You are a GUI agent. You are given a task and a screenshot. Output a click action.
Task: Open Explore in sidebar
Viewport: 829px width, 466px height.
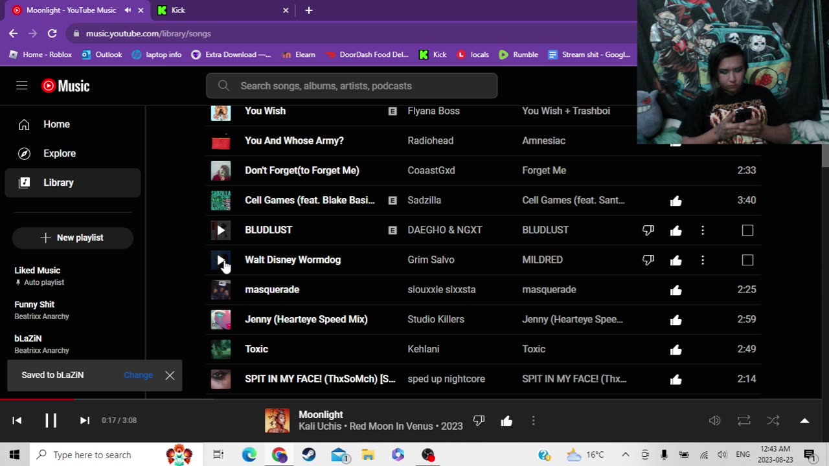pos(73,153)
